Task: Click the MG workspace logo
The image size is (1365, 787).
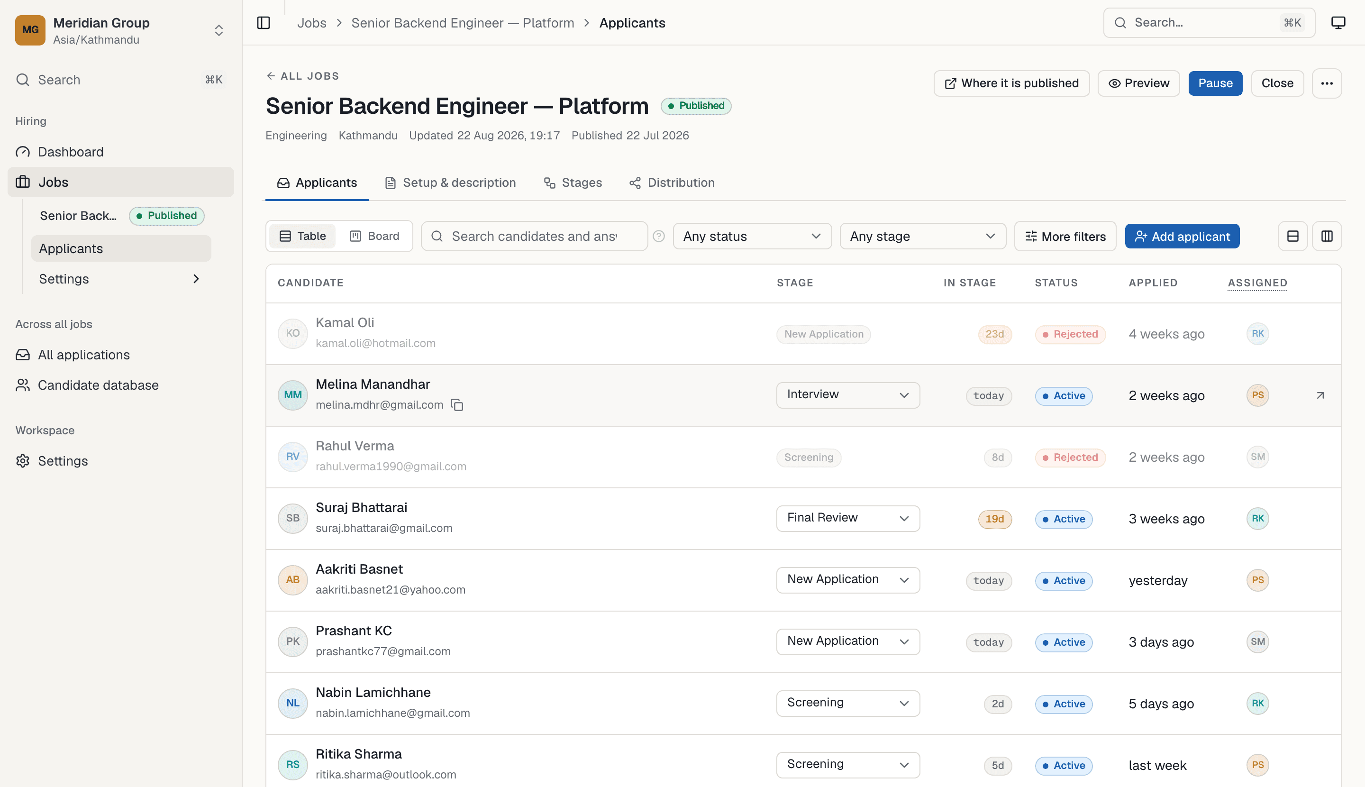Action: point(30,30)
